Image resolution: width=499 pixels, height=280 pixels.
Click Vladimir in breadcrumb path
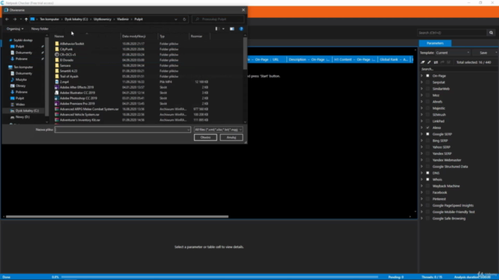pos(122,19)
